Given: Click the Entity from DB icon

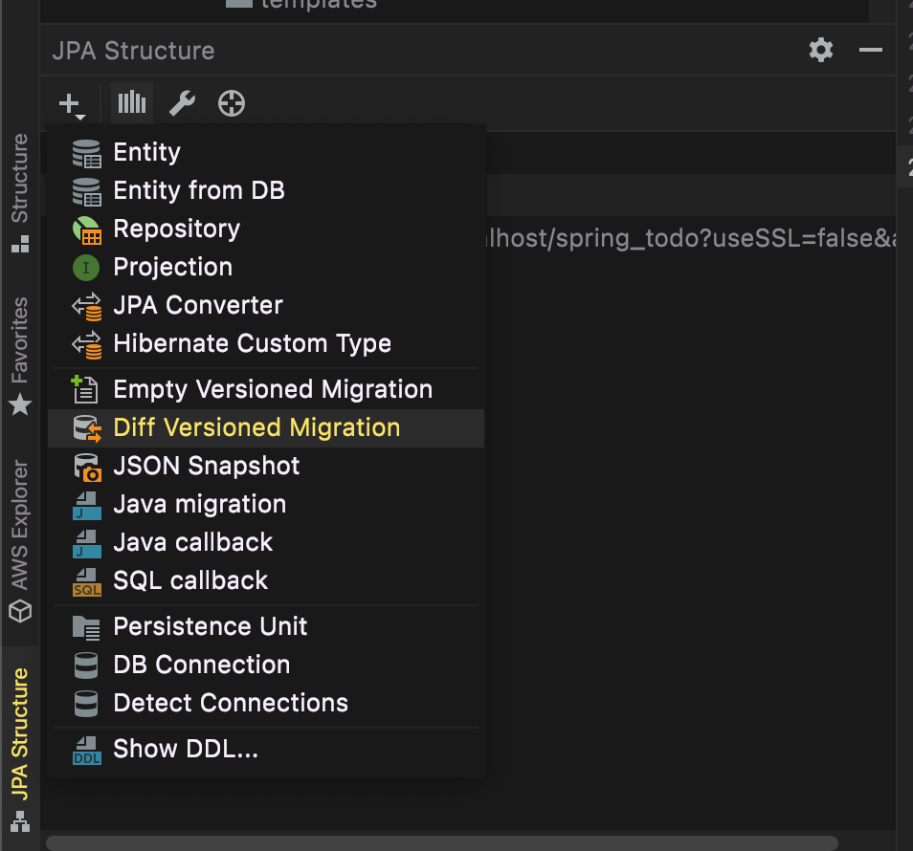Looking at the screenshot, I should pos(87,192).
